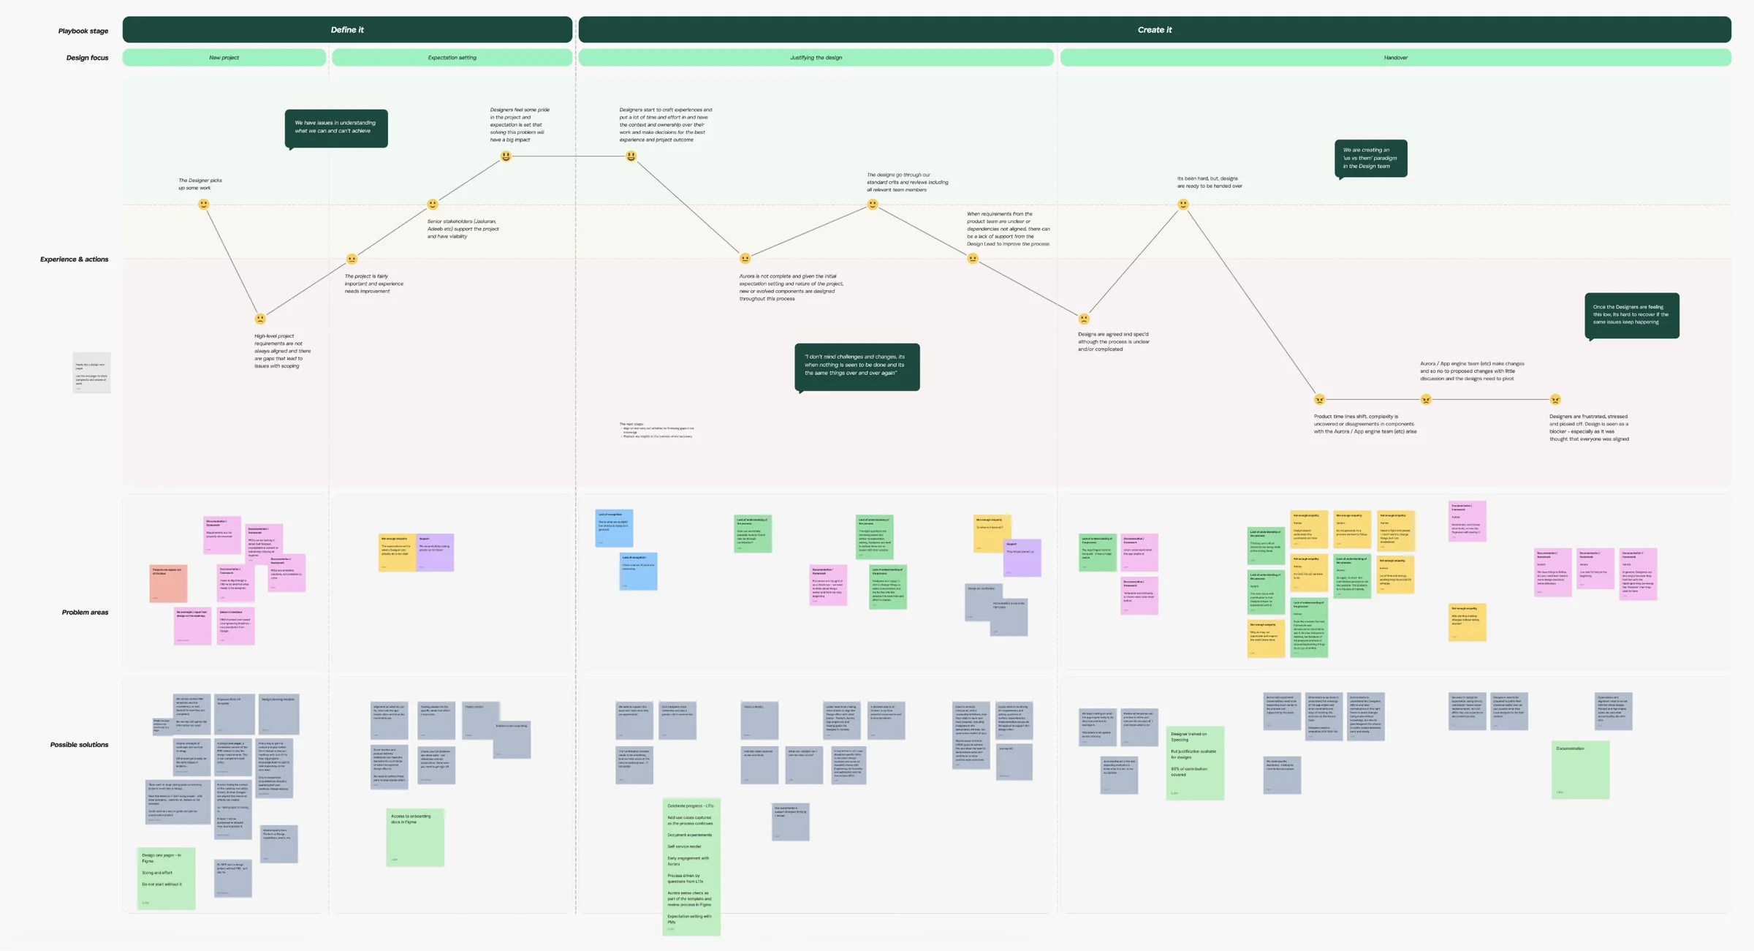
Task: Click the pink 'Templates are confusing' sticky
Action: [x=1139, y=595]
